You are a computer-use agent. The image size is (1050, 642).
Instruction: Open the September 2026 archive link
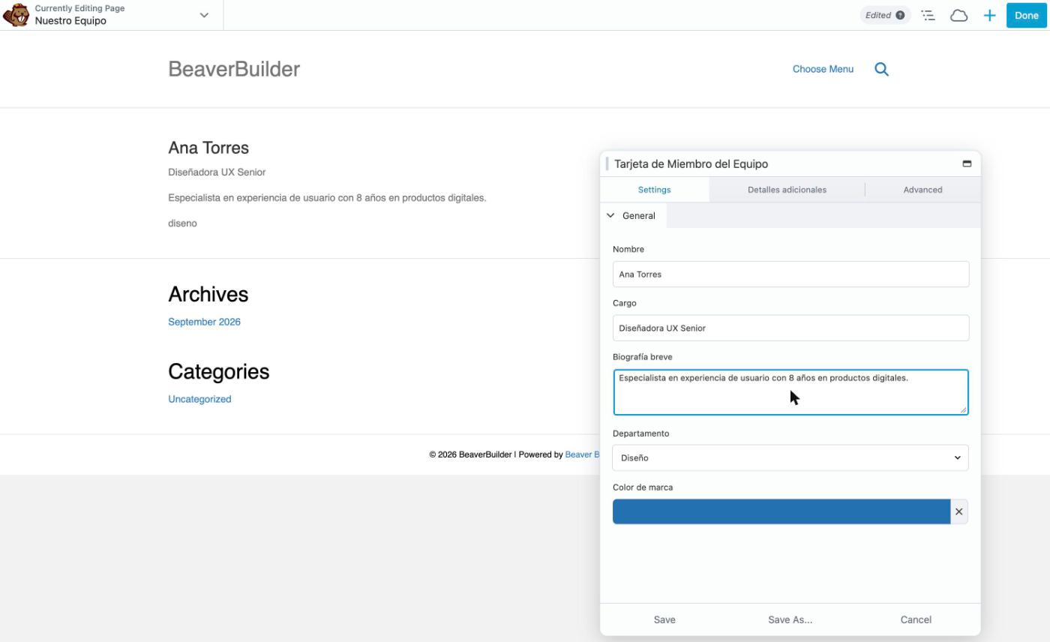pyautogui.click(x=204, y=322)
